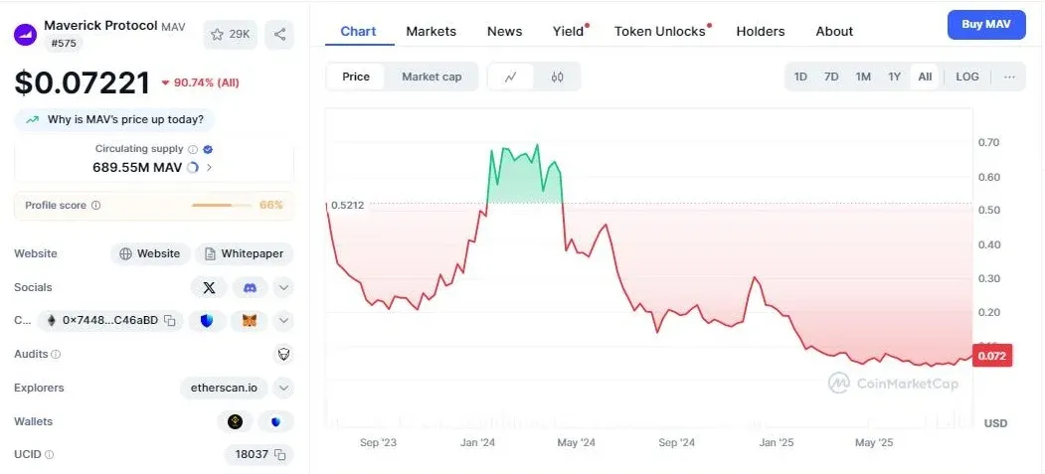Click the 0.5212 starting price label
This screenshot has width=1045, height=474.
click(348, 205)
